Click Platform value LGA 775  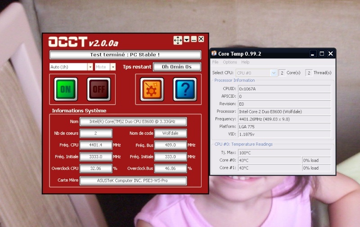pos(284,127)
